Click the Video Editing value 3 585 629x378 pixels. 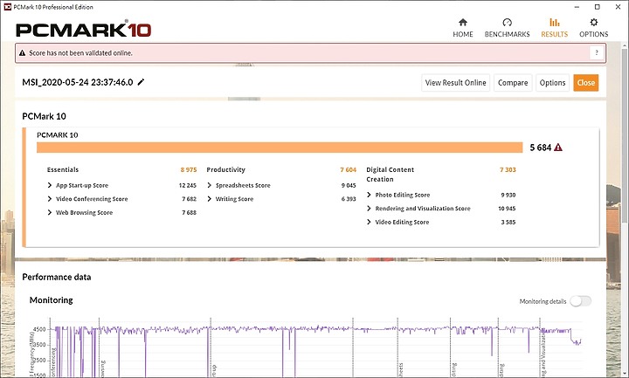508,222
